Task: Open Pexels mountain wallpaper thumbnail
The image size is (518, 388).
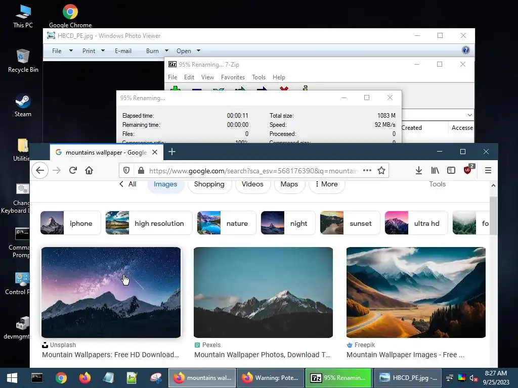Action: point(263,293)
